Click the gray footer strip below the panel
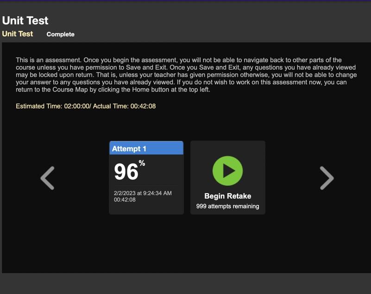This screenshot has width=371, height=294. point(185,283)
